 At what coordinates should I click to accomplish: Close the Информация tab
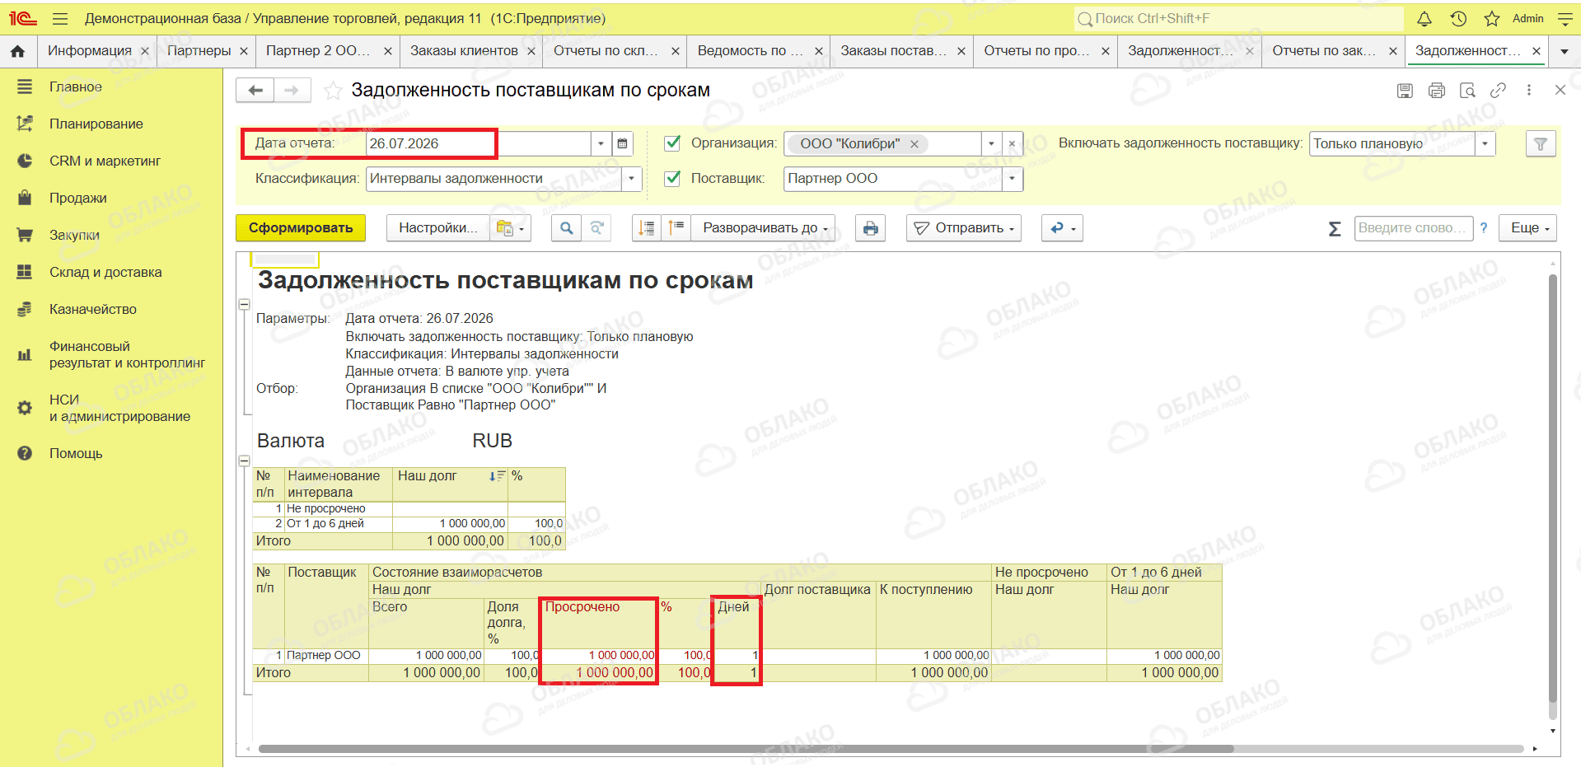[x=145, y=51]
